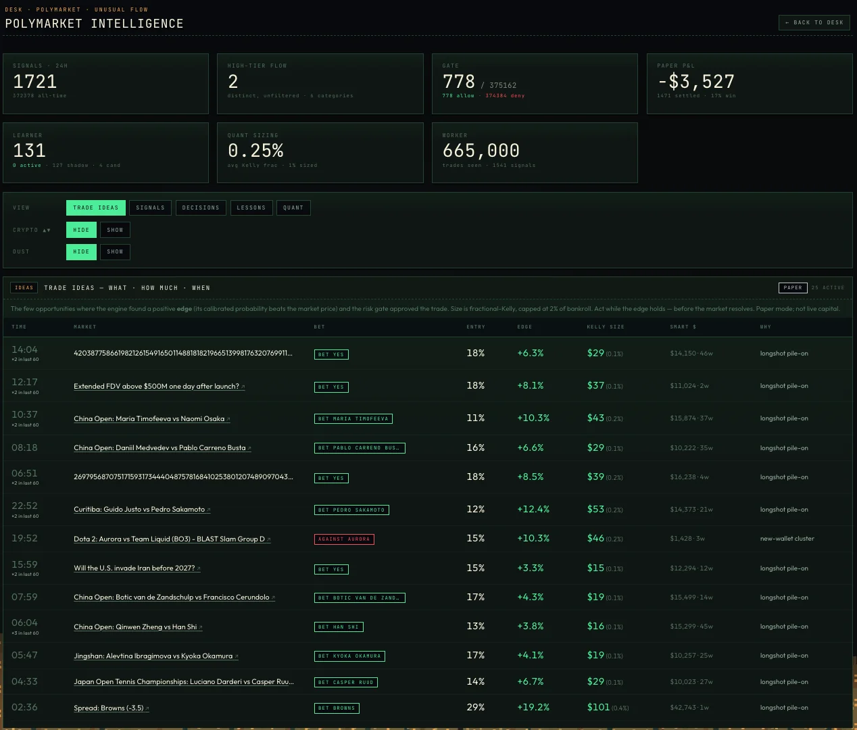Click the BET BOTIC VAN DE ZAND.. button
857x730 pixels.
point(360,598)
